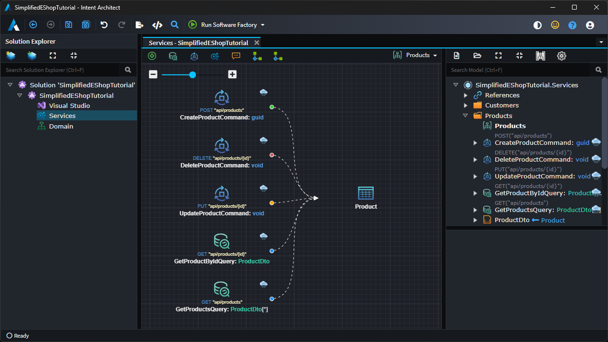Add a comment with the orange speech bubble icon

click(x=236, y=56)
